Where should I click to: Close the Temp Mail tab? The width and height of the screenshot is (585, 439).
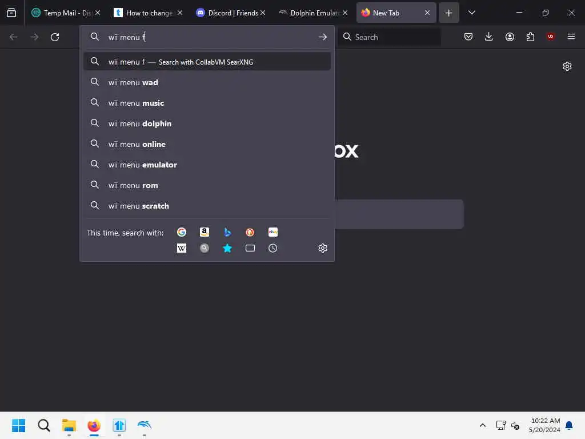(x=98, y=13)
